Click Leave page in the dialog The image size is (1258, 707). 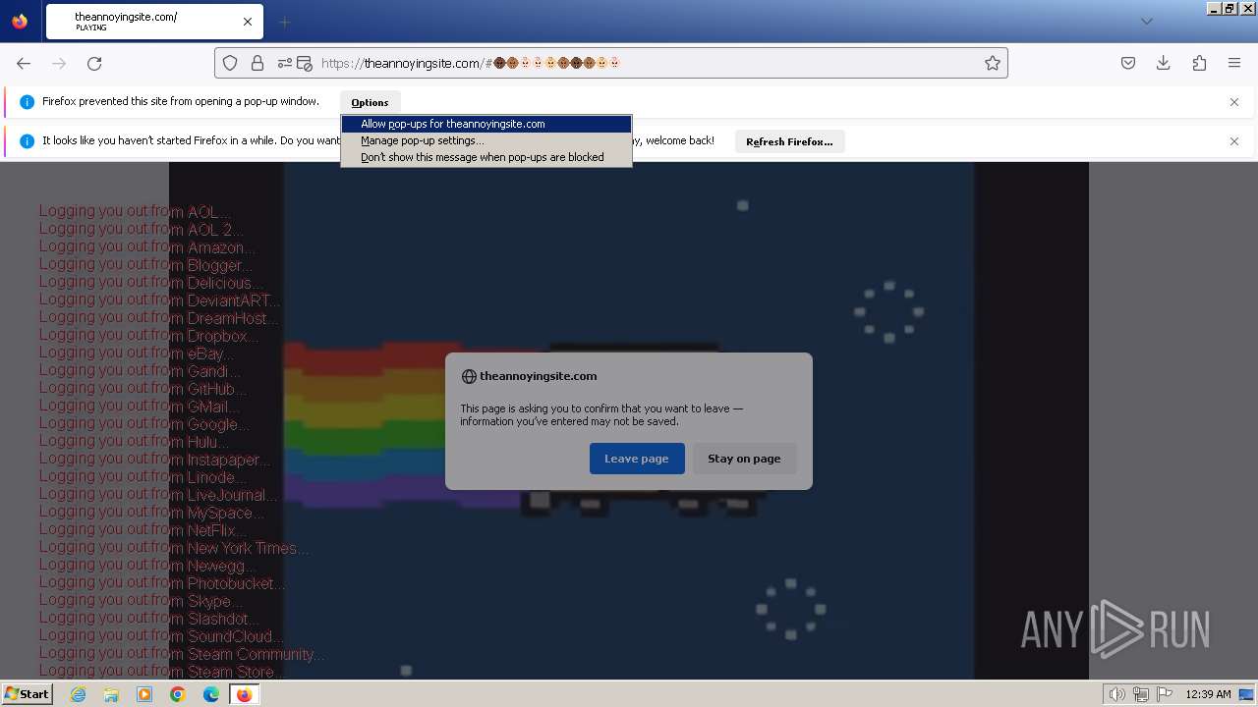click(x=637, y=459)
